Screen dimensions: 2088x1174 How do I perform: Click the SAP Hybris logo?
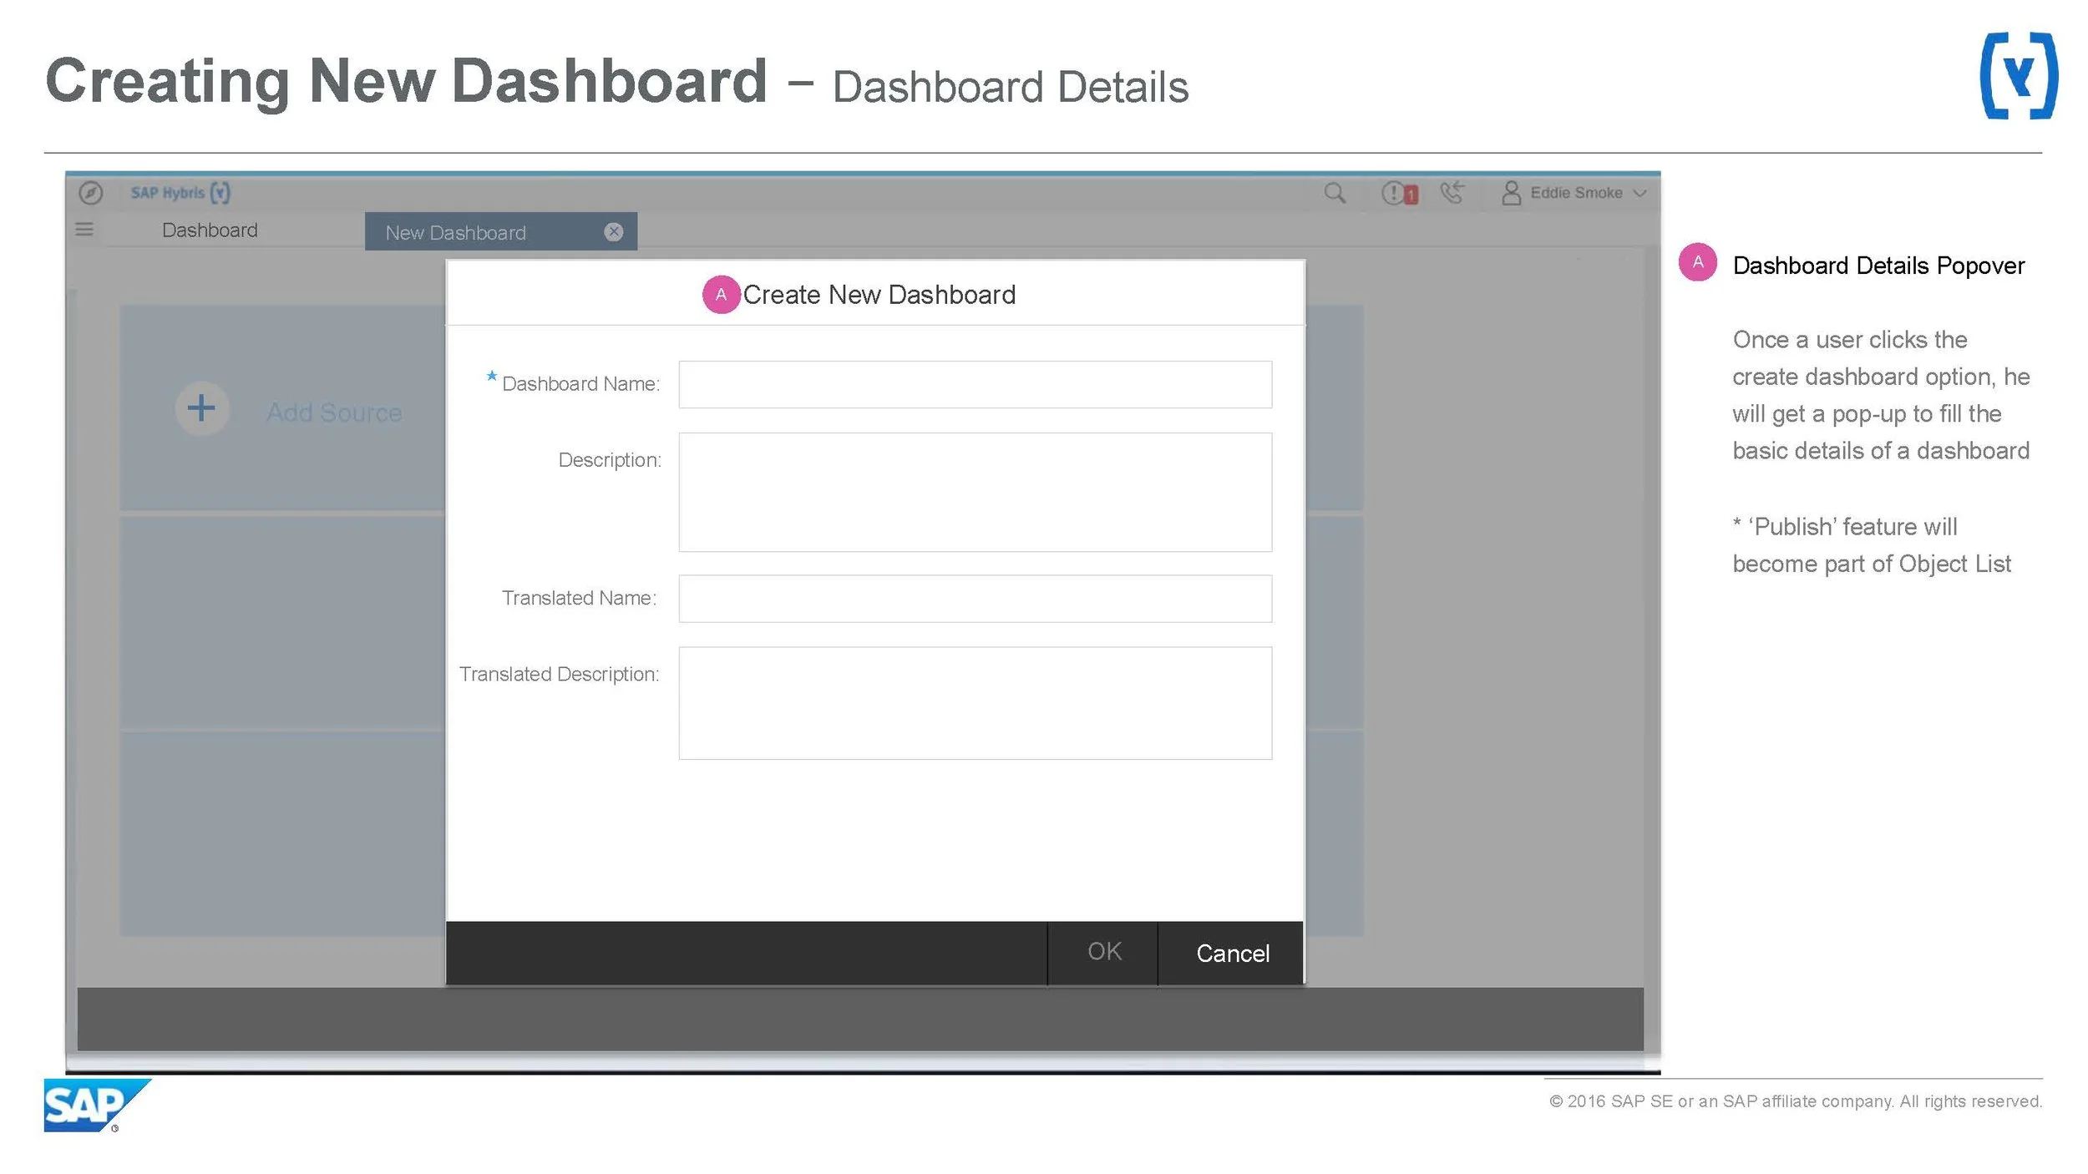[180, 193]
